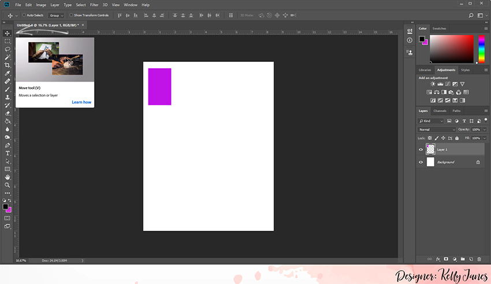Create a new layer icon
The height and width of the screenshot is (284, 491).
(471, 259)
